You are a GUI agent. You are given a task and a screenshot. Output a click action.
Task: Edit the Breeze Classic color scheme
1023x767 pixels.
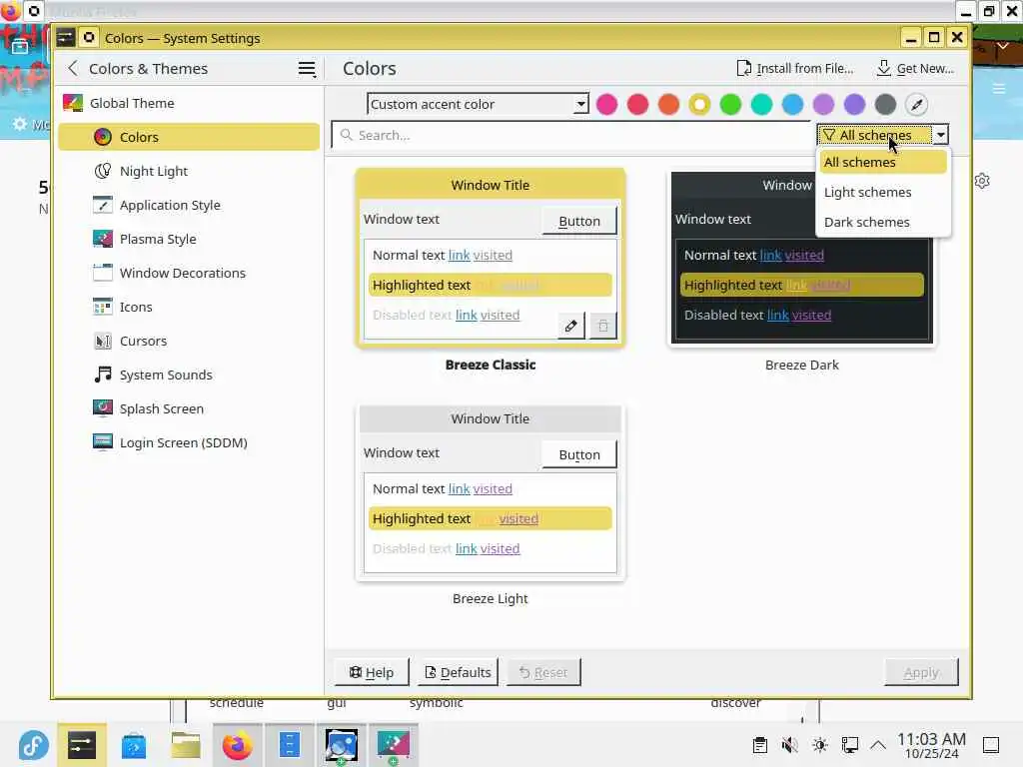(570, 326)
